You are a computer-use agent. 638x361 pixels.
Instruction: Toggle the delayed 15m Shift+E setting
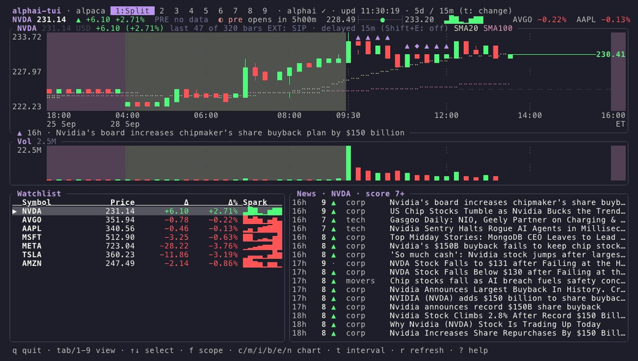(385, 28)
